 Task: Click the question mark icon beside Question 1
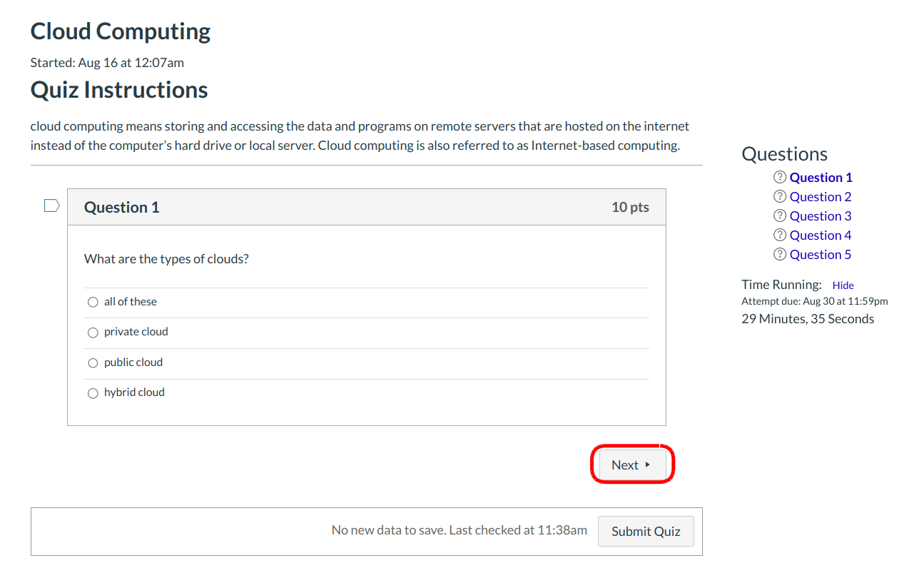pyautogui.click(x=780, y=178)
